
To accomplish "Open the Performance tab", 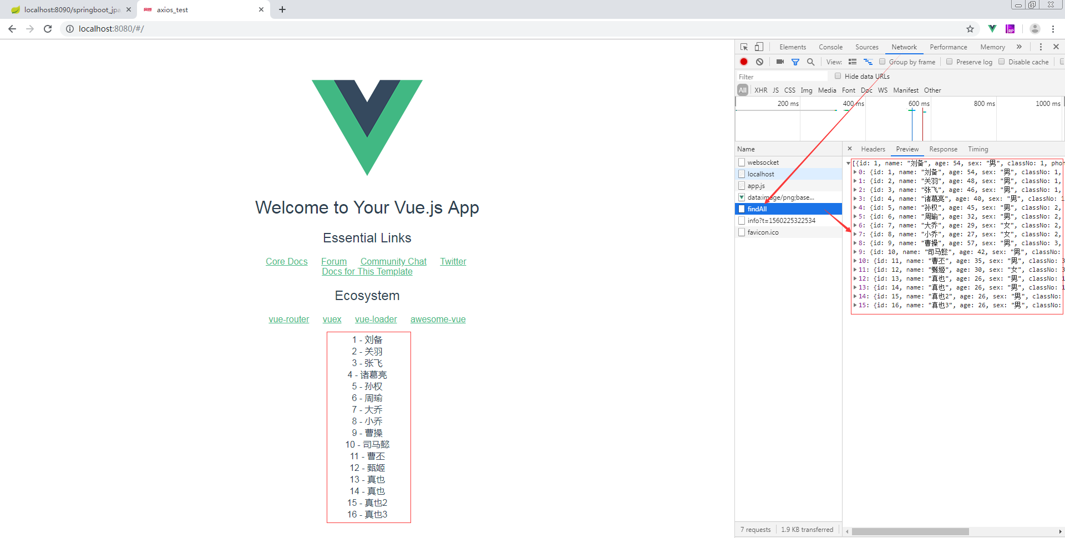I will coord(949,47).
